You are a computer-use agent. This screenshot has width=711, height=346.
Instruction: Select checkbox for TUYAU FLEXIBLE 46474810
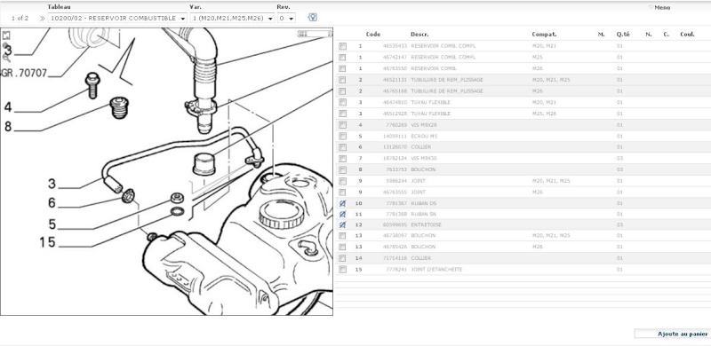342,102
